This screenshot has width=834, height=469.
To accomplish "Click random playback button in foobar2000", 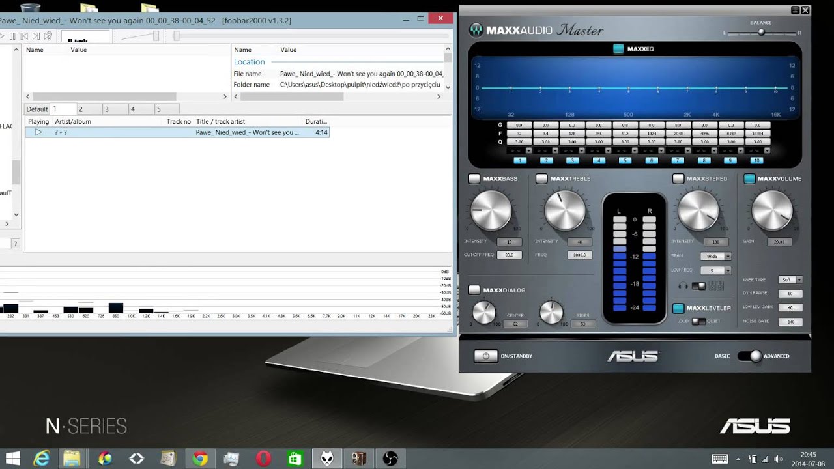I will point(48,36).
